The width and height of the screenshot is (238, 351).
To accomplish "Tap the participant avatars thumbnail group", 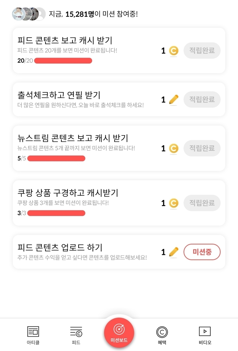I will click(29, 14).
